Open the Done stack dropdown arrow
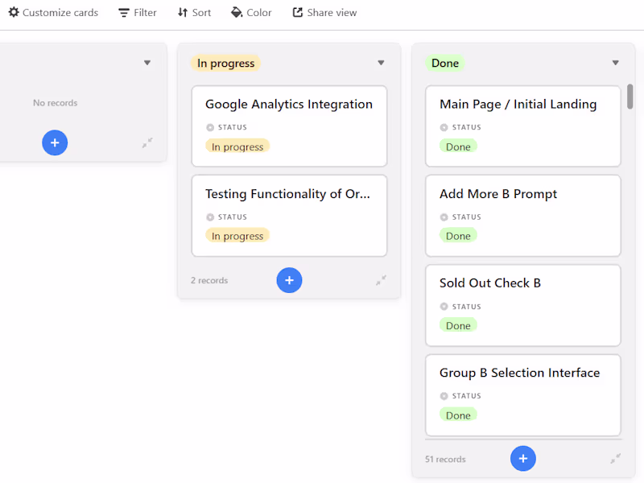644x483 pixels. (x=615, y=63)
